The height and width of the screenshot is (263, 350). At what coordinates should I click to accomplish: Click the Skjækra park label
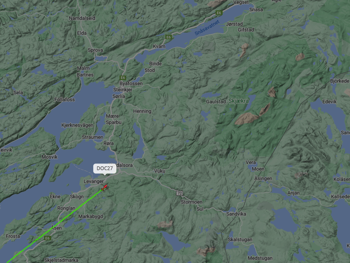[238, 101]
